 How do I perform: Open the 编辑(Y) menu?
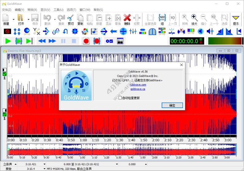[x=19, y=10]
